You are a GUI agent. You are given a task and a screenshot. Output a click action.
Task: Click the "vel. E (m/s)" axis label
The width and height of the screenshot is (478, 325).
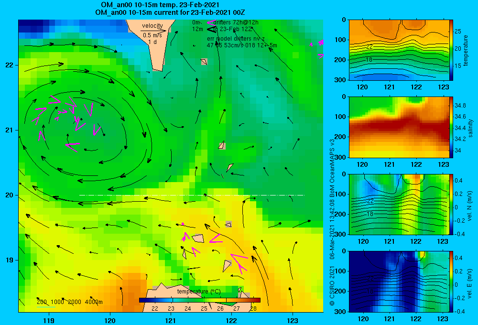[470, 283]
